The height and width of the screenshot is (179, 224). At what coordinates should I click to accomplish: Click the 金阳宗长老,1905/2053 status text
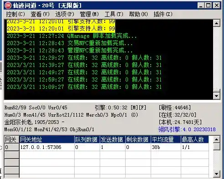(32, 122)
